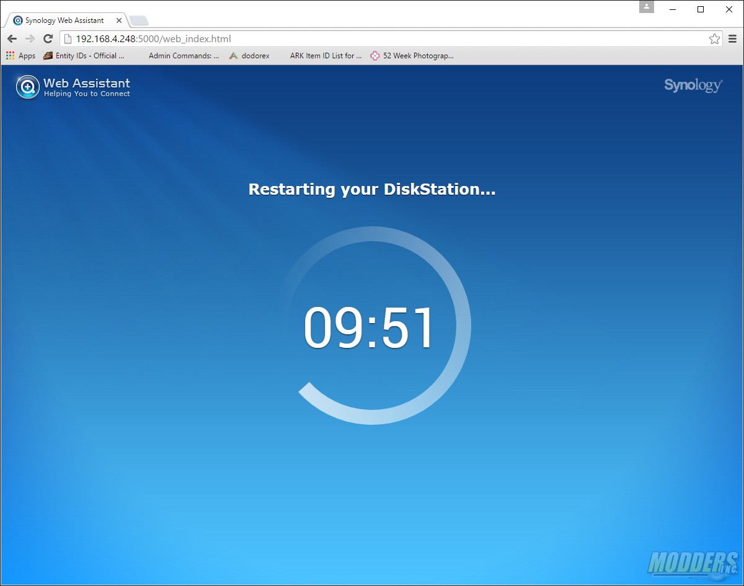Viewport: 744px width, 586px height.
Task: Select the Synology Web Assistant tab
Action: (x=68, y=20)
